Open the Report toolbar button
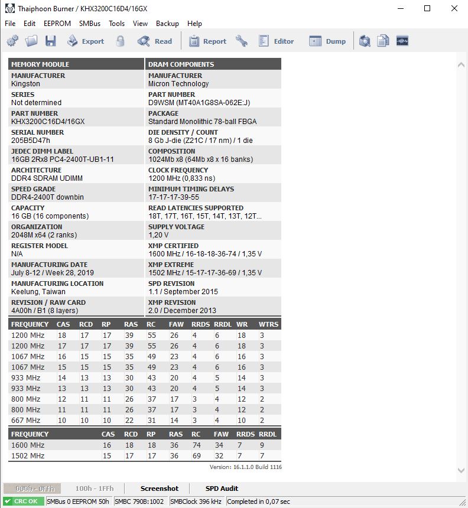This screenshot has width=468, height=508. (x=208, y=41)
